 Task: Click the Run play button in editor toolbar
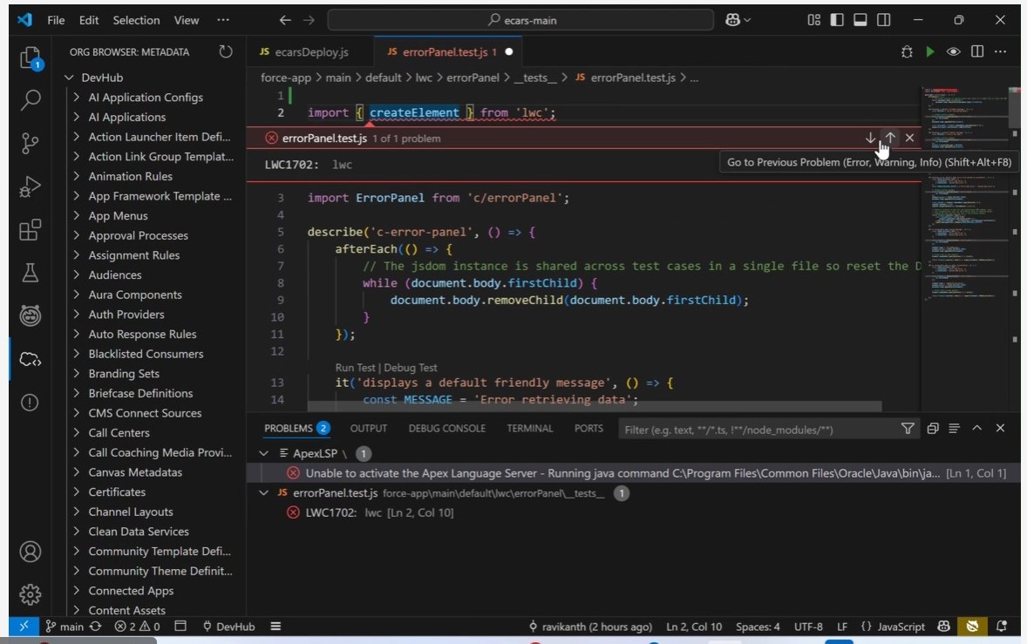click(x=930, y=51)
